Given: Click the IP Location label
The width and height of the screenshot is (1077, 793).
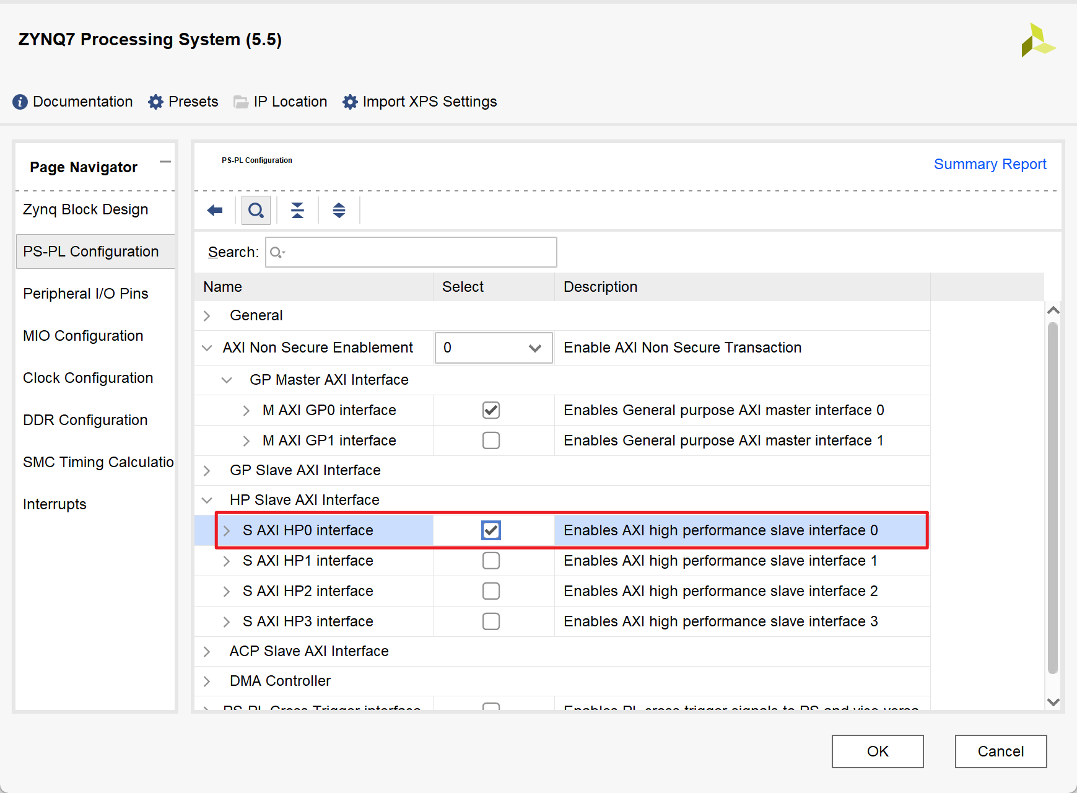Looking at the screenshot, I should tap(290, 102).
